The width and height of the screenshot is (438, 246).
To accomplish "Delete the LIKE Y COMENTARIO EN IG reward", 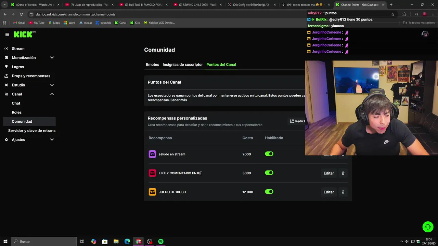I will pos(343,173).
